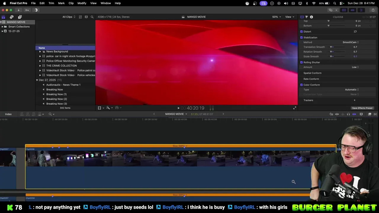The image size is (379, 213).
Task: Sort the browser by Name column header
Action: click(x=65, y=48)
